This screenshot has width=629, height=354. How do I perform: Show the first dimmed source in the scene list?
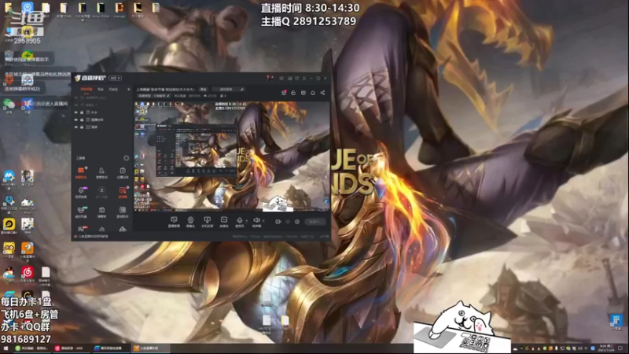[75, 98]
